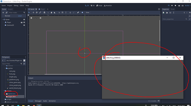
Task: Stop the running scene
Action: click(175, 6)
